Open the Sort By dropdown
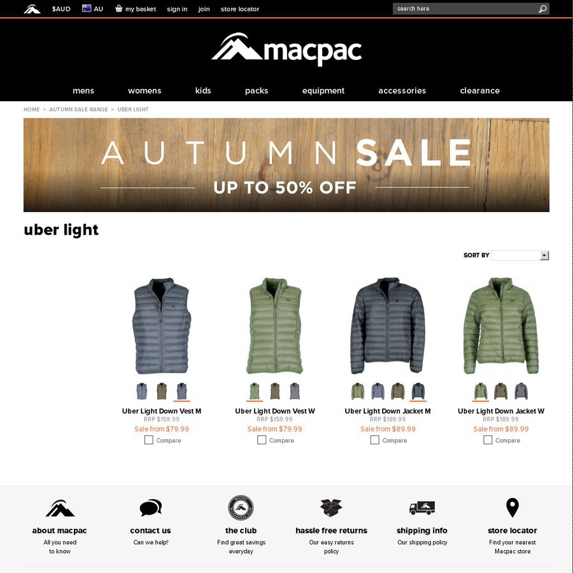The width and height of the screenshot is (573, 573). point(520,255)
